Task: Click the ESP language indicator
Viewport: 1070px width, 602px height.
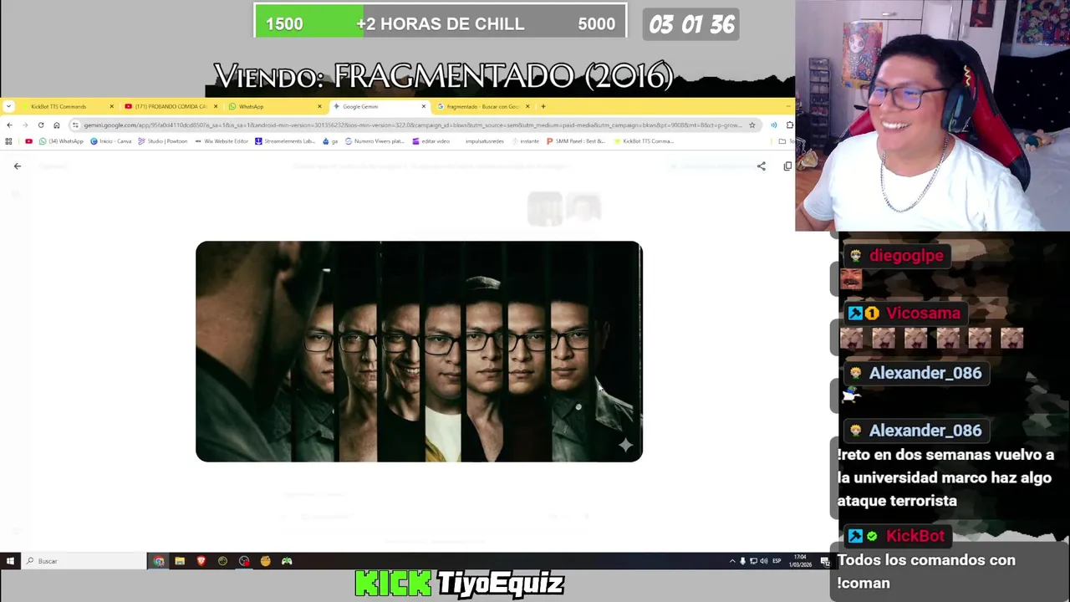Action: coord(777,561)
